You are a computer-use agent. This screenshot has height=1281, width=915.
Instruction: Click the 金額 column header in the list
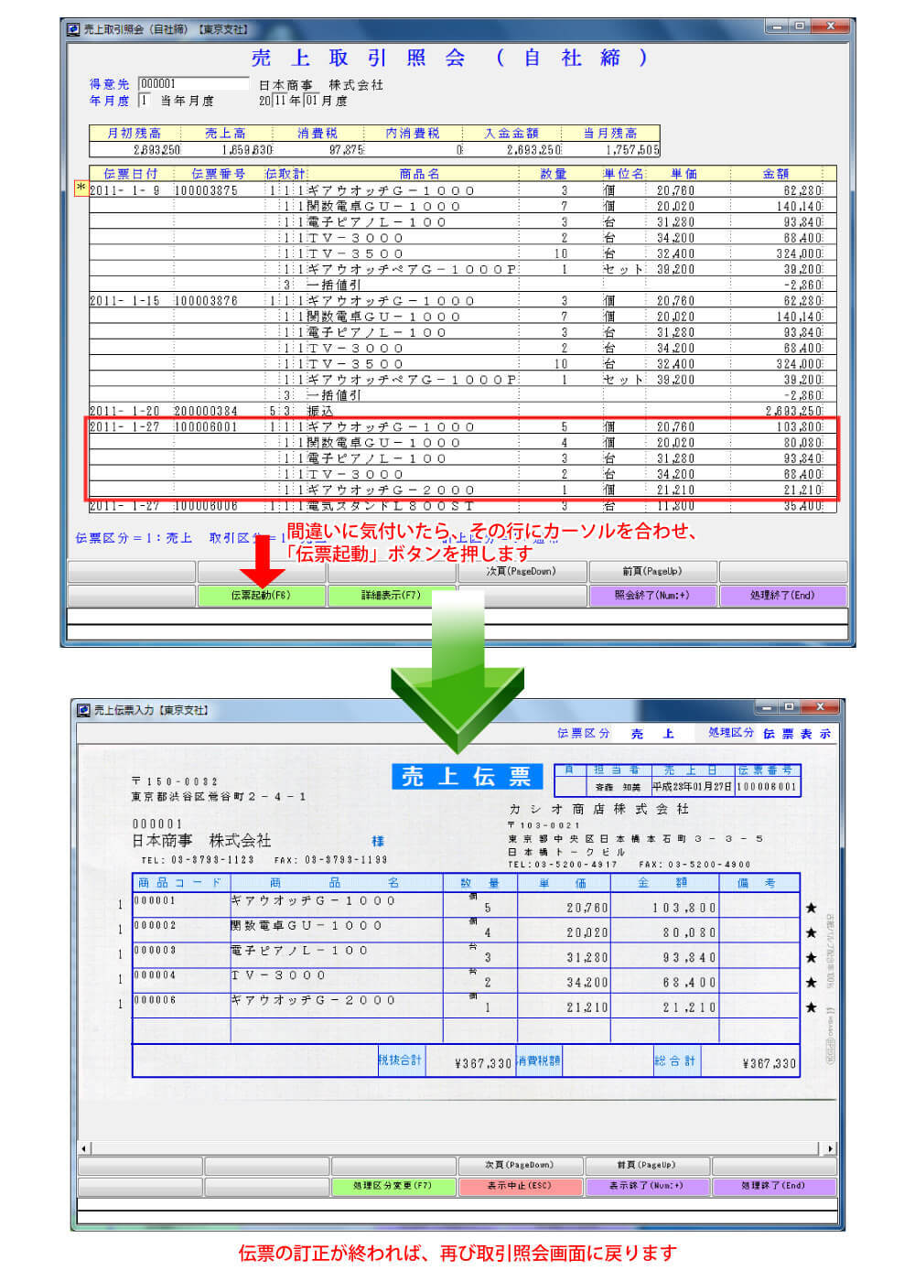click(776, 174)
